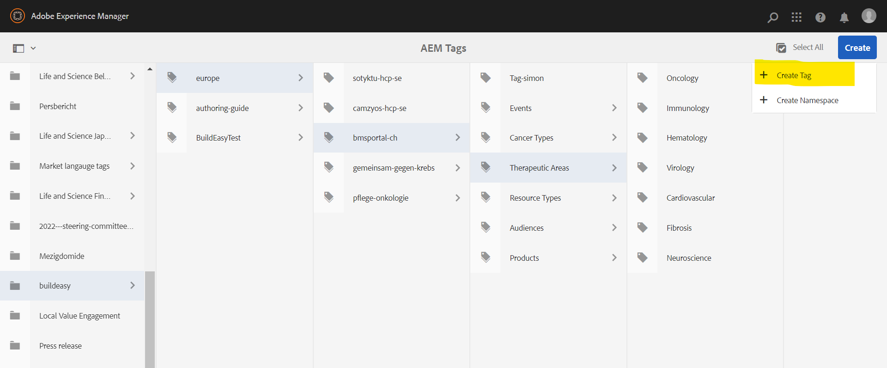This screenshot has height=368, width=887.
Task: Select the Adobe Experience Manager title text
Action: click(x=80, y=16)
